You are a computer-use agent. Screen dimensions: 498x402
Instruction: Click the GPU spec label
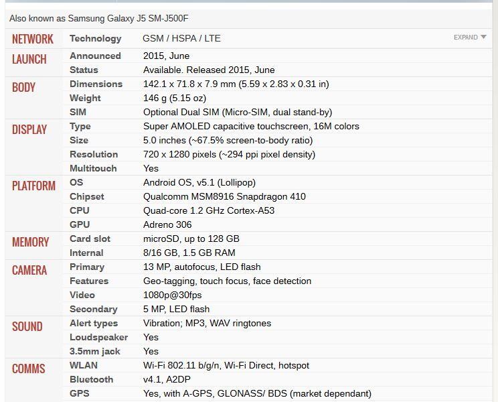80,224
